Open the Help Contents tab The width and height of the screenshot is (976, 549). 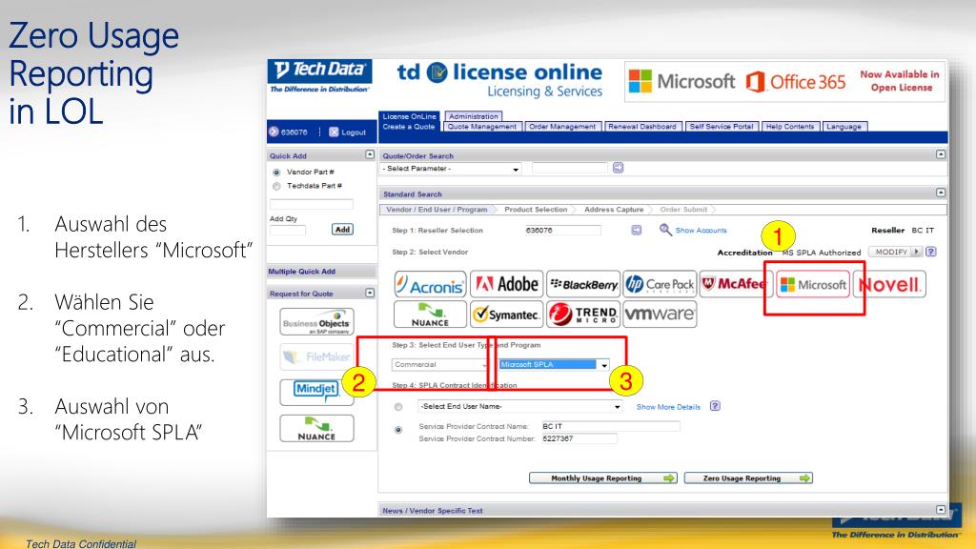pos(790,127)
